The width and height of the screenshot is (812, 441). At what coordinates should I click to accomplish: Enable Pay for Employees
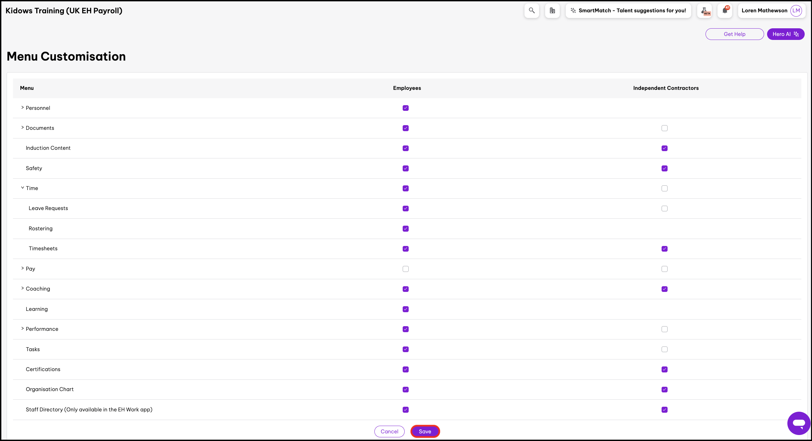(405, 269)
